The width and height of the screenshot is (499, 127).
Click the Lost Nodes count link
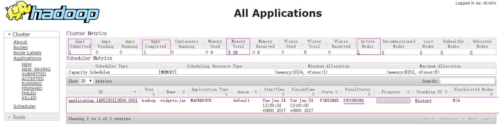(x=421, y=52)
